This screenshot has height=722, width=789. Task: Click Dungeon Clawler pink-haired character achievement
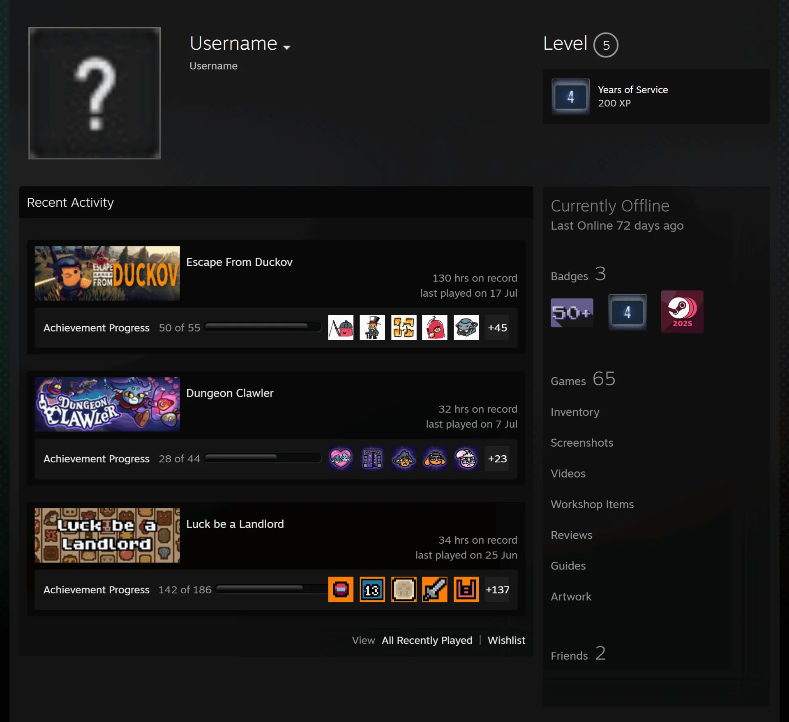point(466,459)
